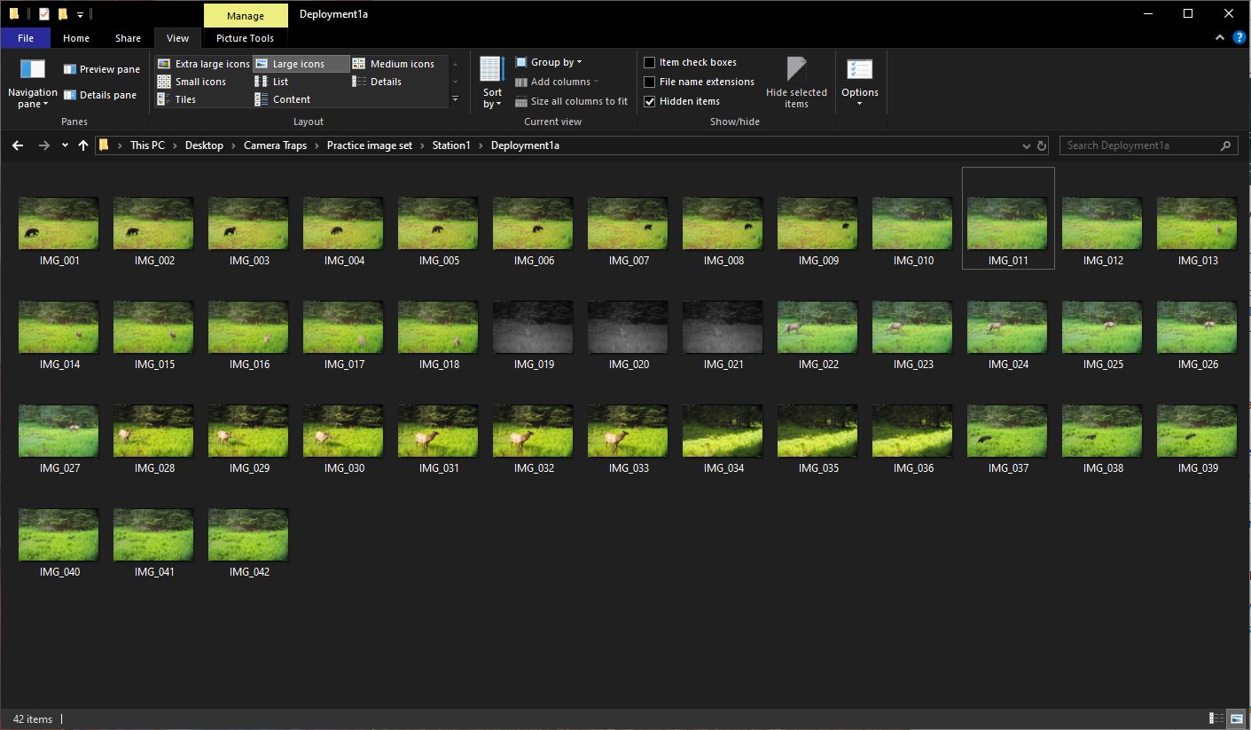Image resolution: width=1251 pixels, height=730 pixels.
Task: Toggle the Preview pane
Action: [x=100, y=68]
